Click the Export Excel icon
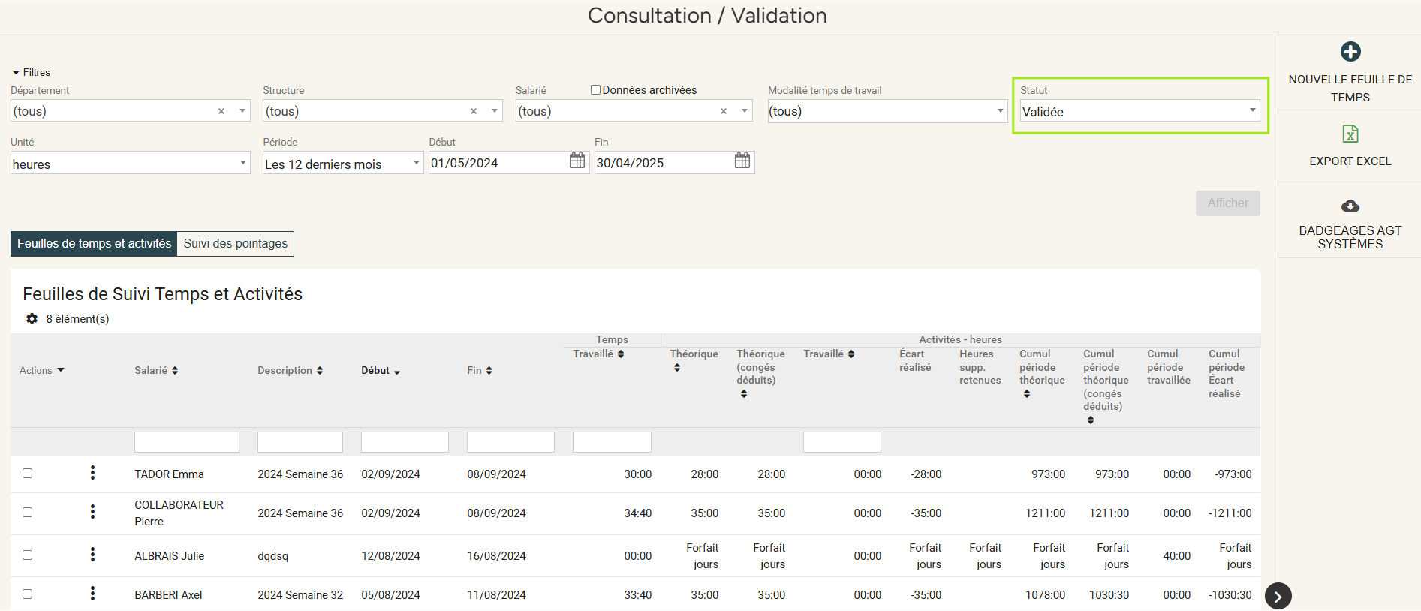 (1350, 134)
